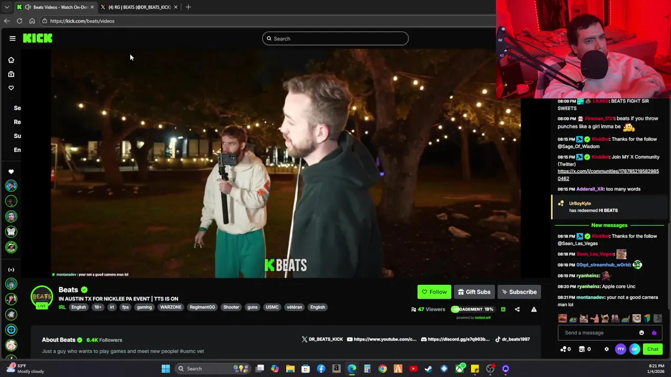Open the GIF picker button
The width and height of the screenshot is (671, 377).
pos(634,349)
